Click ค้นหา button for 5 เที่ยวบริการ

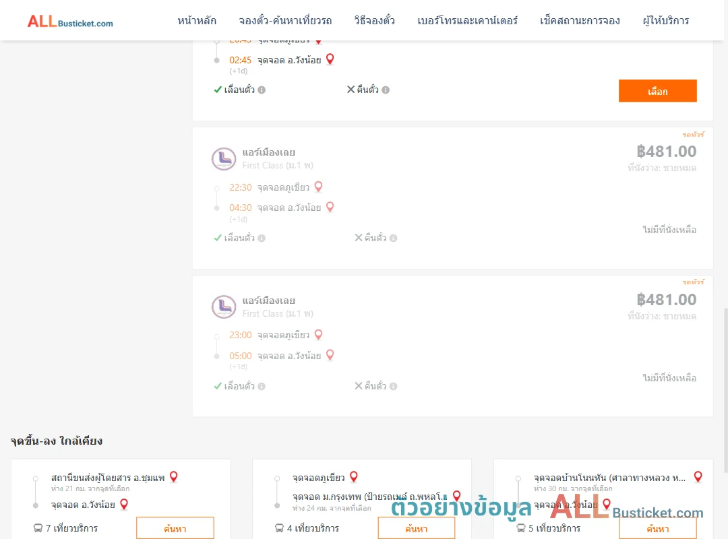click(657, 528)
